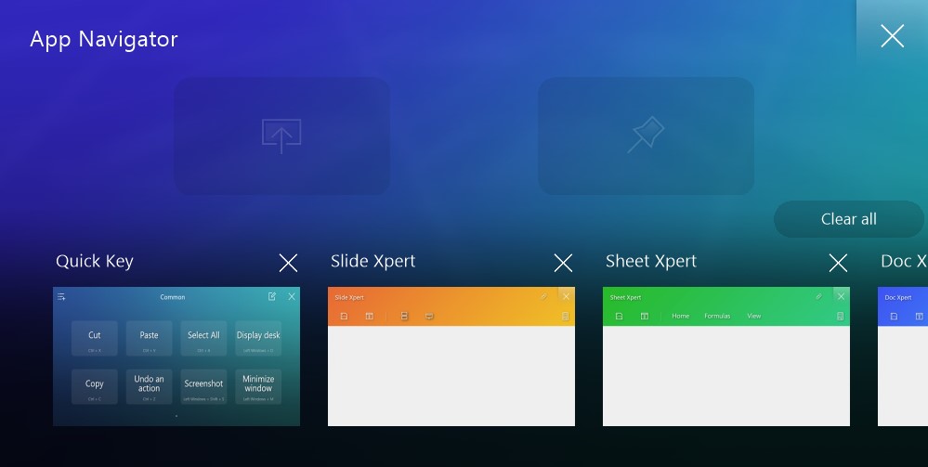Click the Select All shortcut key

[203, 339]
